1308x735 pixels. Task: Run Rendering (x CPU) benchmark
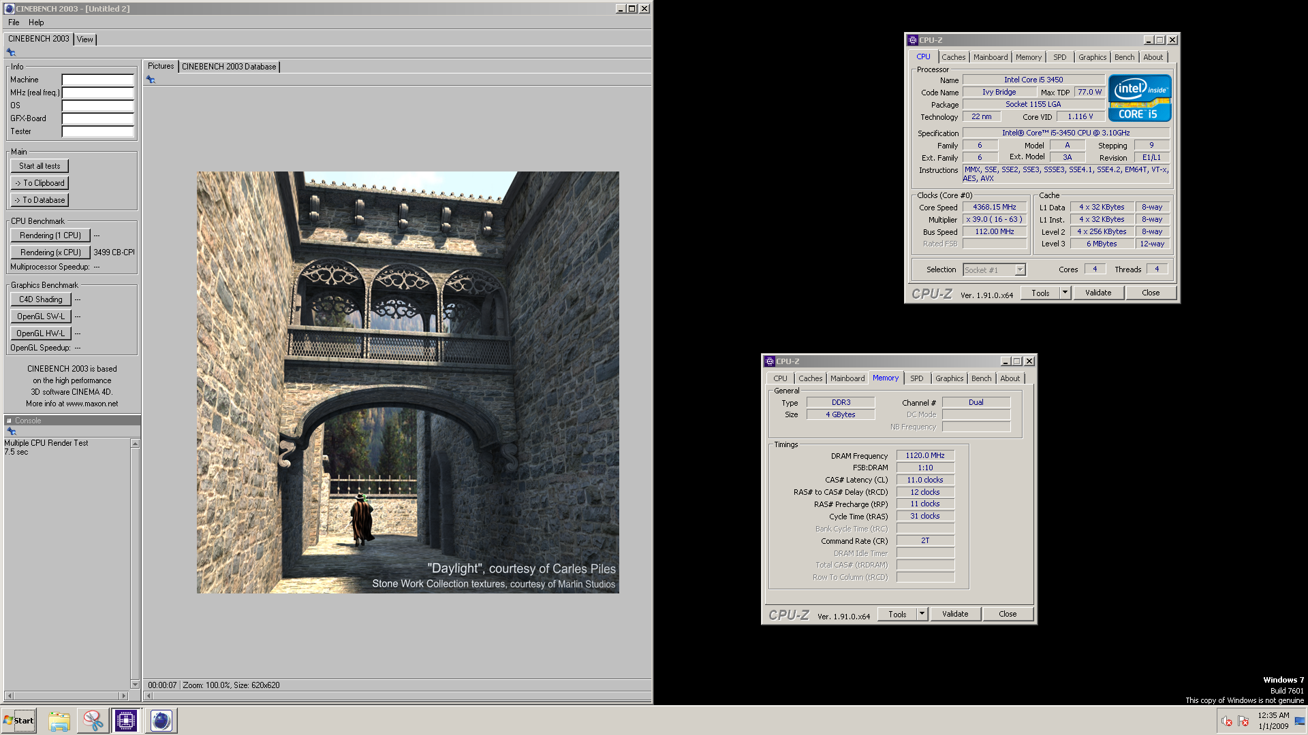[x=50, y=252]
